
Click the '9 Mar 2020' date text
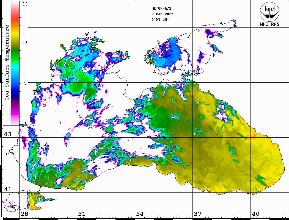pyautogui.click(x=163, y=14)
